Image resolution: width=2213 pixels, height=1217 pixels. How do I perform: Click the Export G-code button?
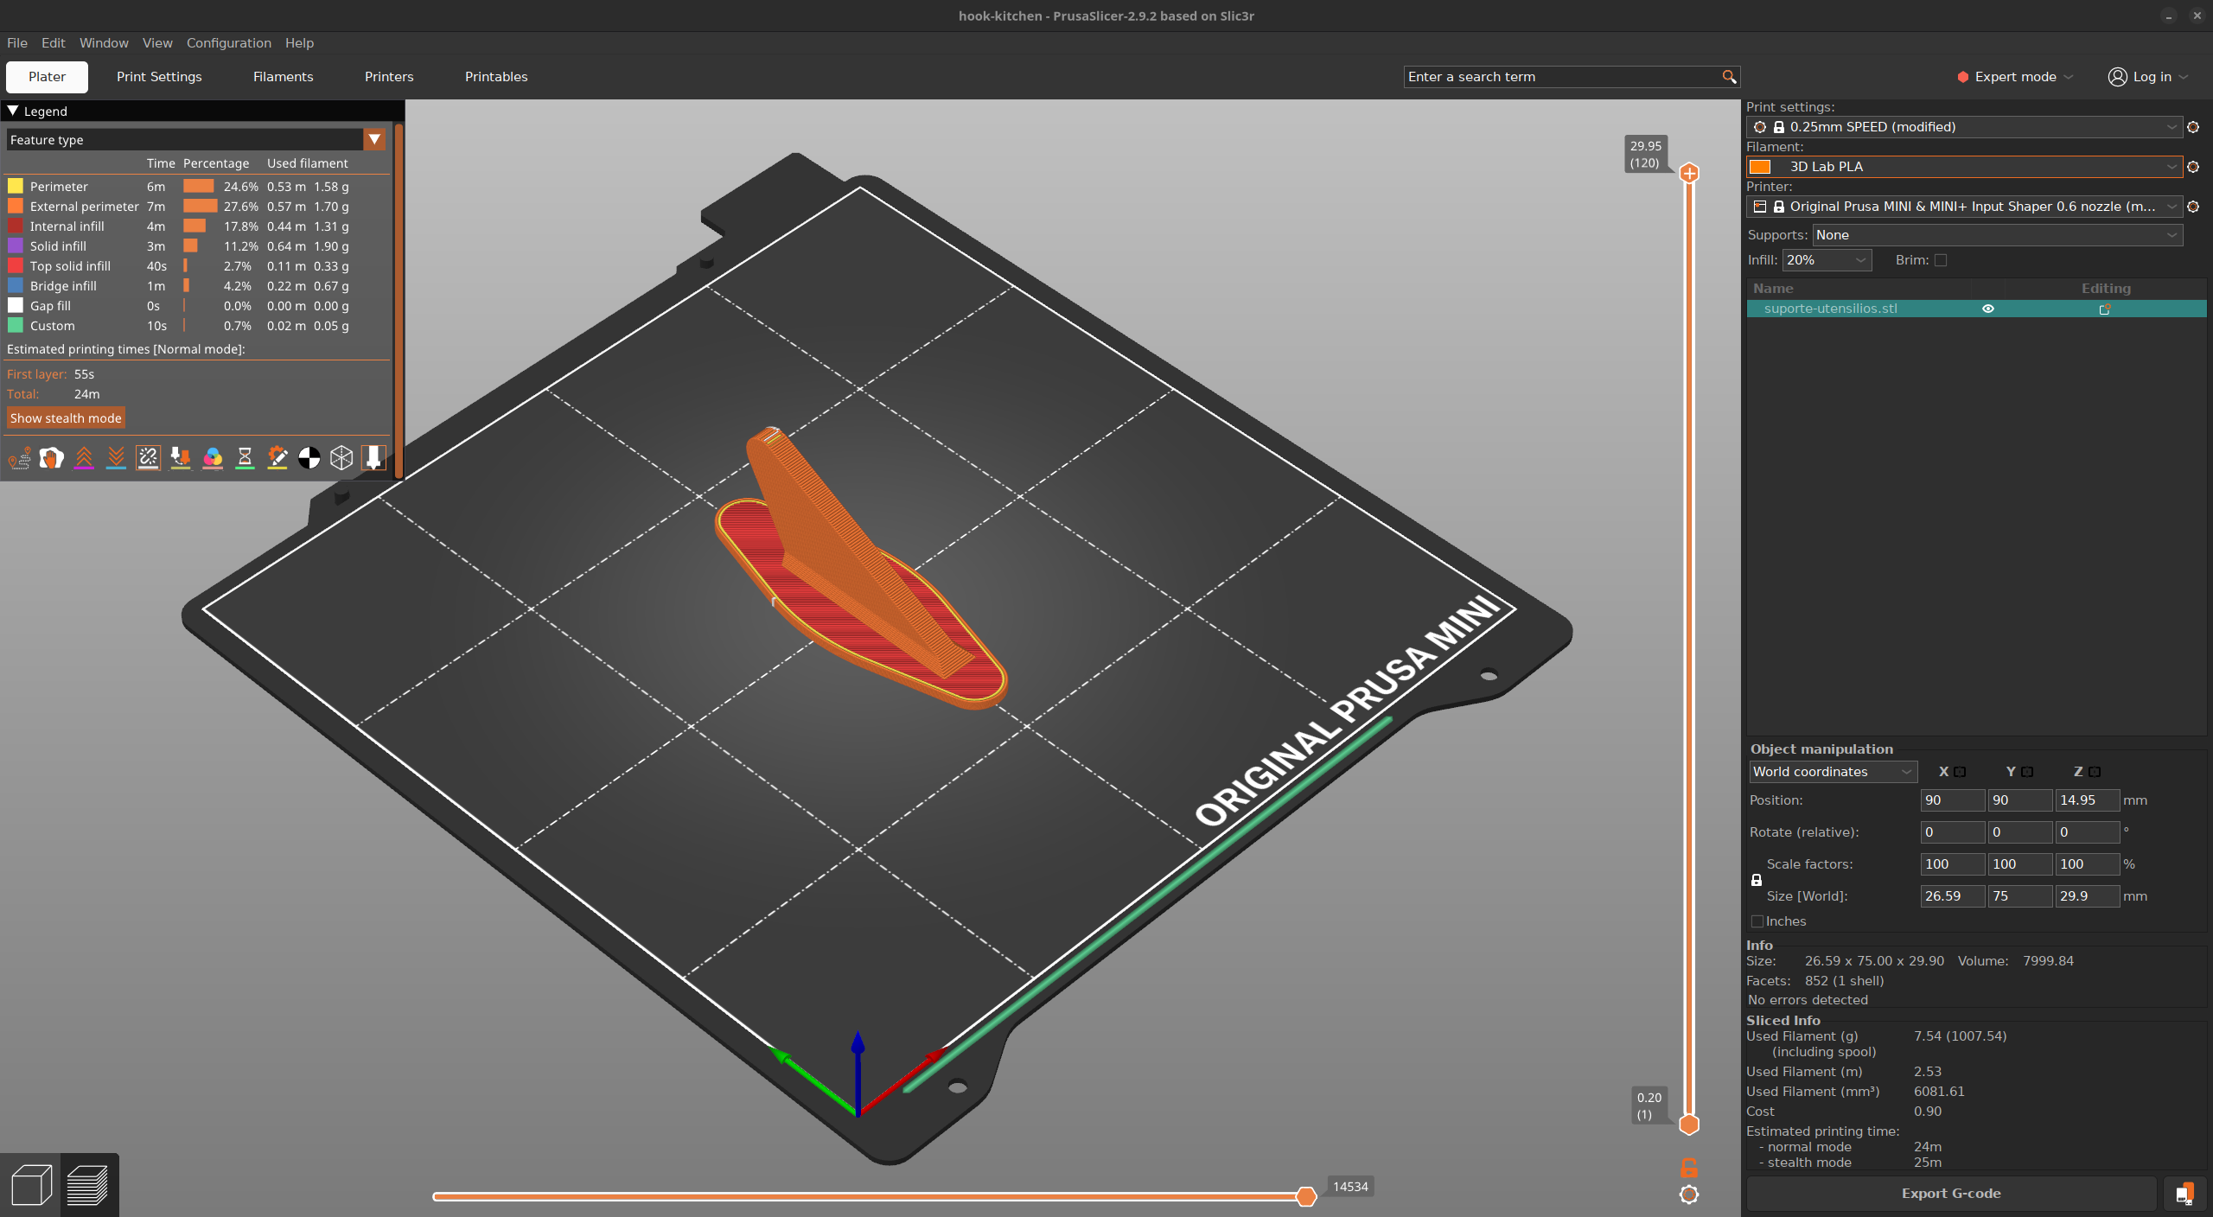pyautogui.click(x=1951, y=1194)
